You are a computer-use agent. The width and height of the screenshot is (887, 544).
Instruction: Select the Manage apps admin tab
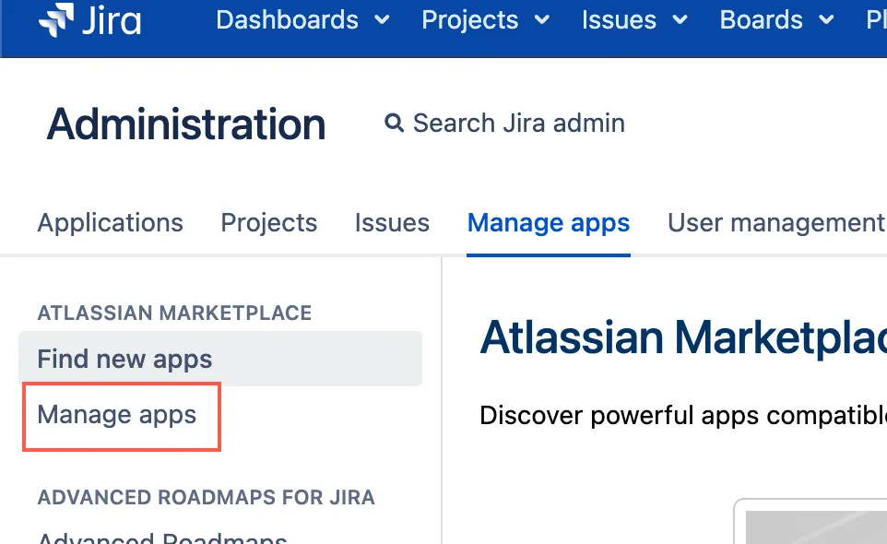point(549,223)
